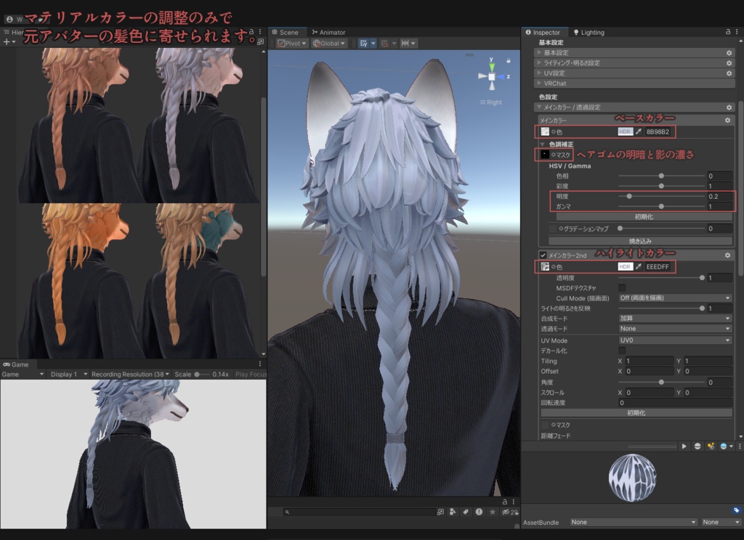Click the 焼き込み button
The width and height of the screenshot is (744, 540).
click(640, 241)
